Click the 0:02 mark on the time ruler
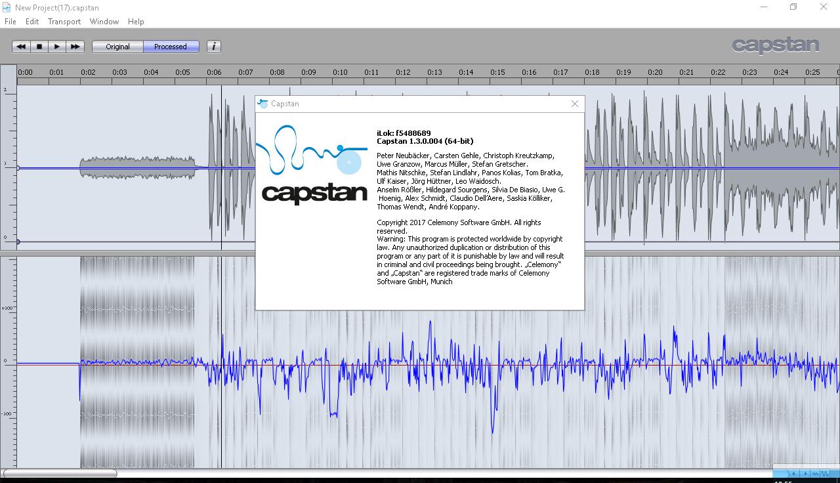The image size is (840, 483). coord(88,72)
